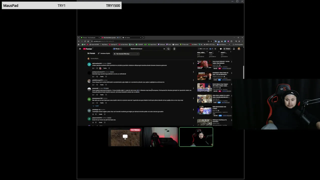Image resolution: width=320 pixels, height=180 pixels.
Task: Open more options for Kurtlar Vadisi video
Action: click(x=231, y=61)
